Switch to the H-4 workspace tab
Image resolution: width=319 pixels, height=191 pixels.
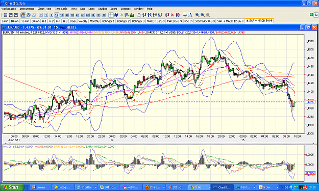[x=58, y=21]
